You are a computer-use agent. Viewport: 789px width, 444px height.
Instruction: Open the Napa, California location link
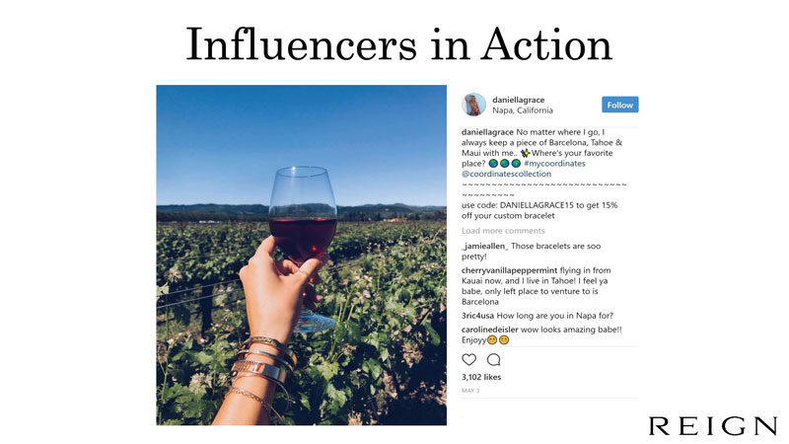[x=523, y=111]
